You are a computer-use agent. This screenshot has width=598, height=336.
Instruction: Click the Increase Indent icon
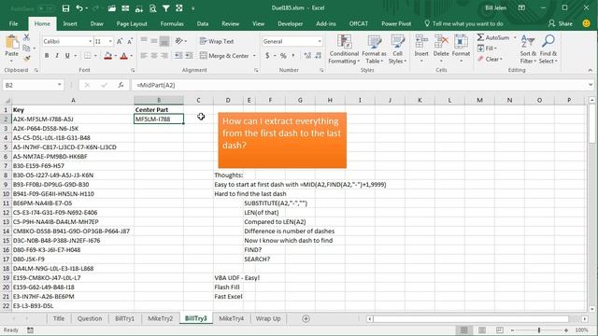[x=189, y=56]
